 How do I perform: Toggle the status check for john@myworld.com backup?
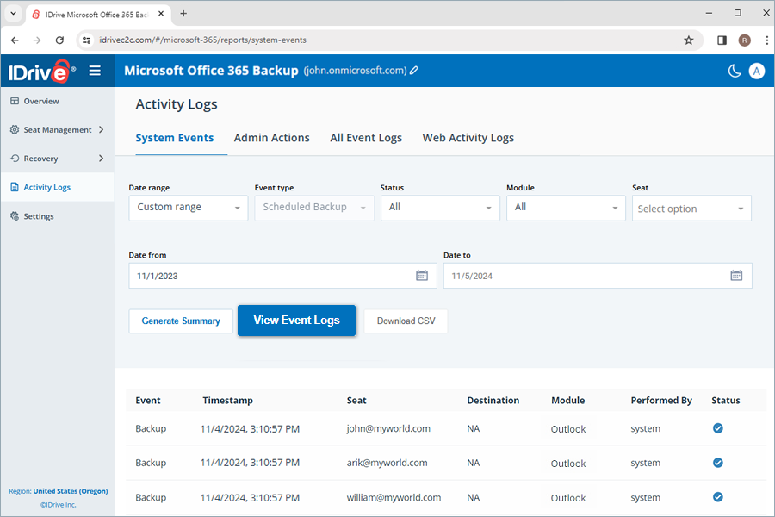pos(717,428)
